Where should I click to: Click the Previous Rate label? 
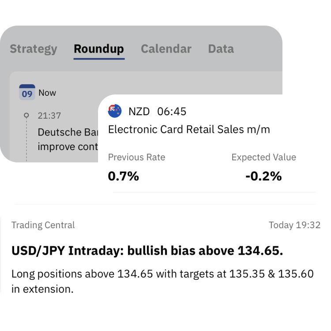pyautogui.click(x=136, y=157)
